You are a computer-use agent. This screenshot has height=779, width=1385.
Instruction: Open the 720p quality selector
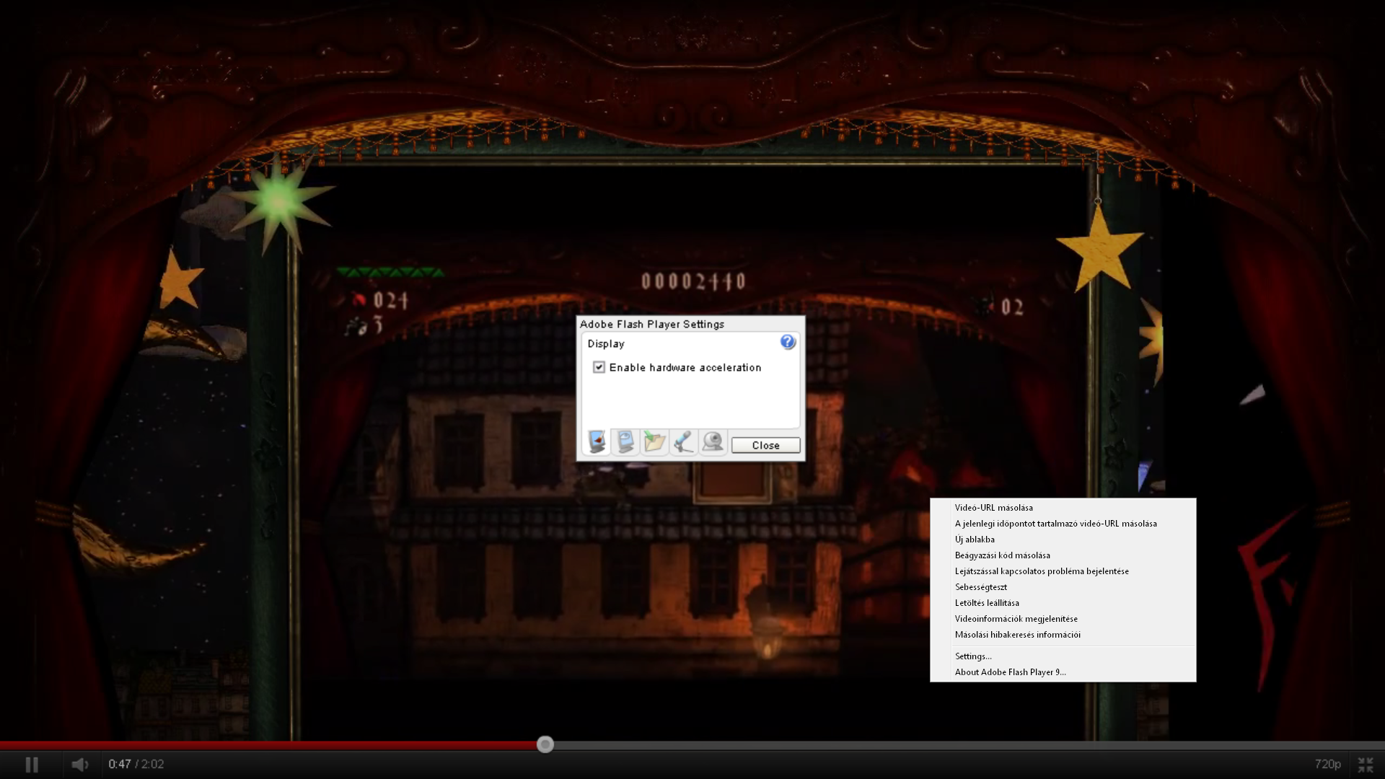click(1327, 764)
